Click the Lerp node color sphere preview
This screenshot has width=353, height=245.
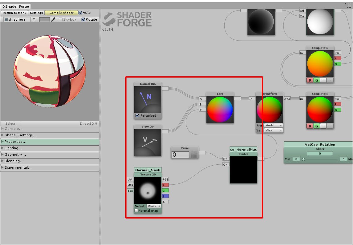pyautogui.click(x=220, y=109)
